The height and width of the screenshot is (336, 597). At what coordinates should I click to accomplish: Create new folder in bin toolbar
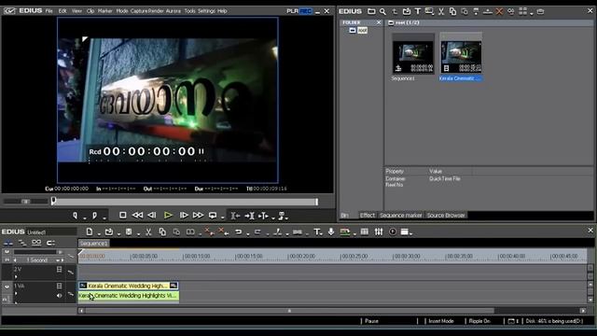tap(371, 11)
